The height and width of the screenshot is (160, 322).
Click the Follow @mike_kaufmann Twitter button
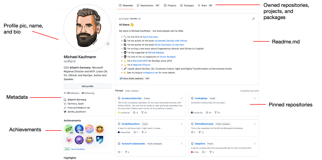[132, 78]
